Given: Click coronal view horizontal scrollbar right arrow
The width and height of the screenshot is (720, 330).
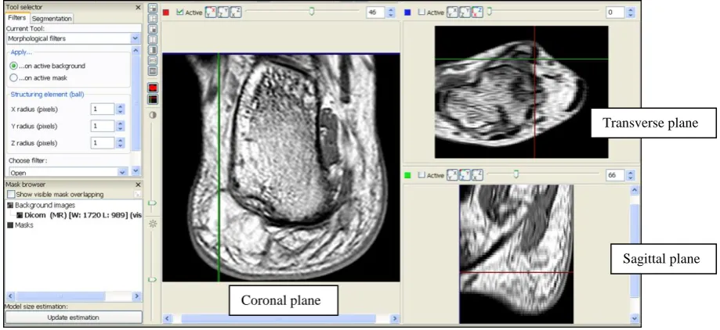Looking at the screenshot, I should pyautogui.click(x=394, y=318).
